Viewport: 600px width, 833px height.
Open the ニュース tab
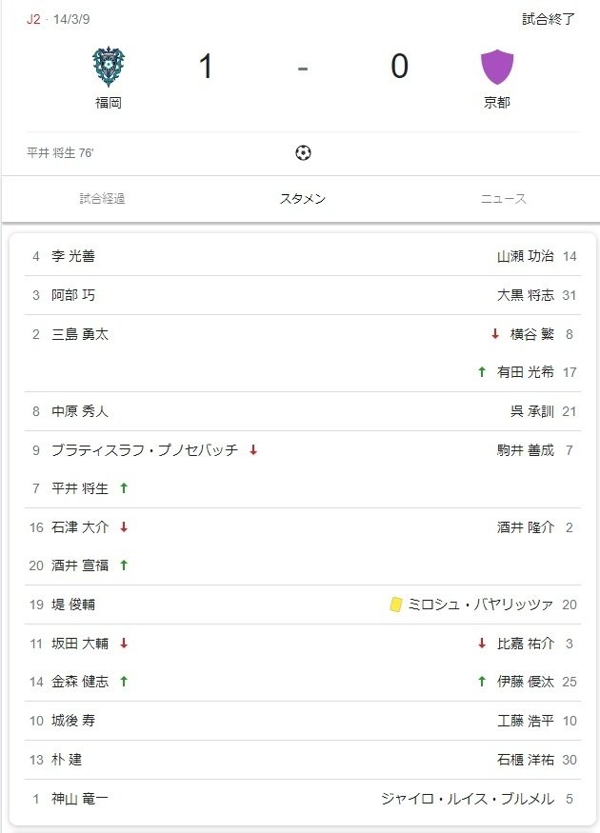click(503, 199)
